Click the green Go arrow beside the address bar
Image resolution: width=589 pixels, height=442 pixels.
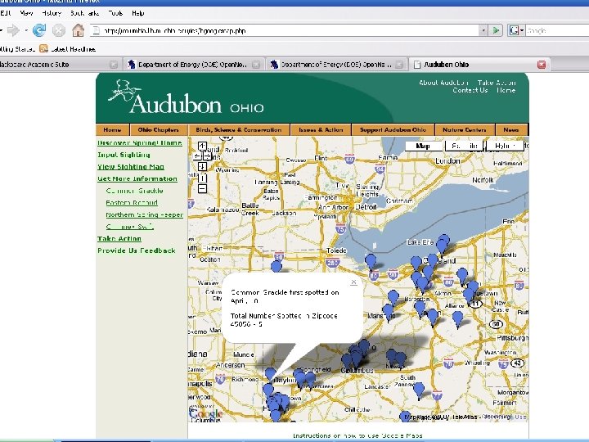[x=496, y=30]
